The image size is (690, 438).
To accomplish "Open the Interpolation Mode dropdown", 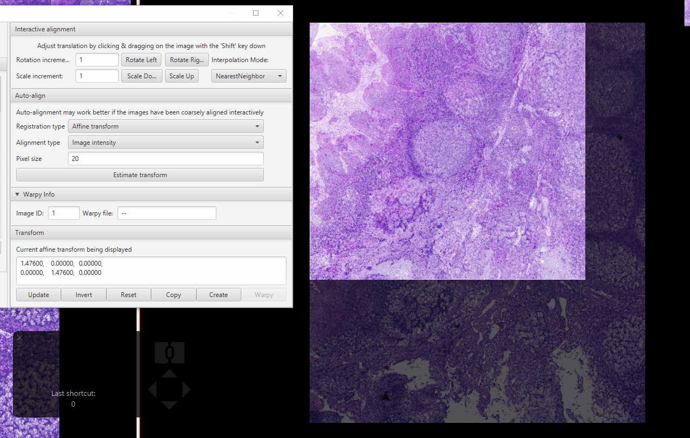I will click(248, 76).
